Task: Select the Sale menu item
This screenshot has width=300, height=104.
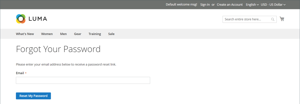Action: tap(111, 34)
